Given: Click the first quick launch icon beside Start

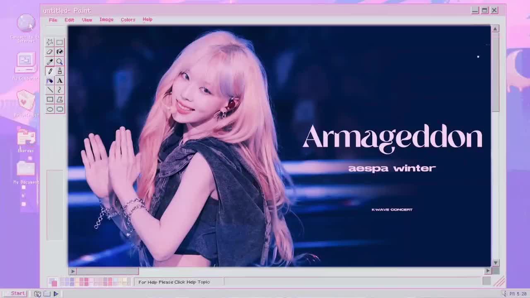Looking at the screenshot, I should click(37, 294).
